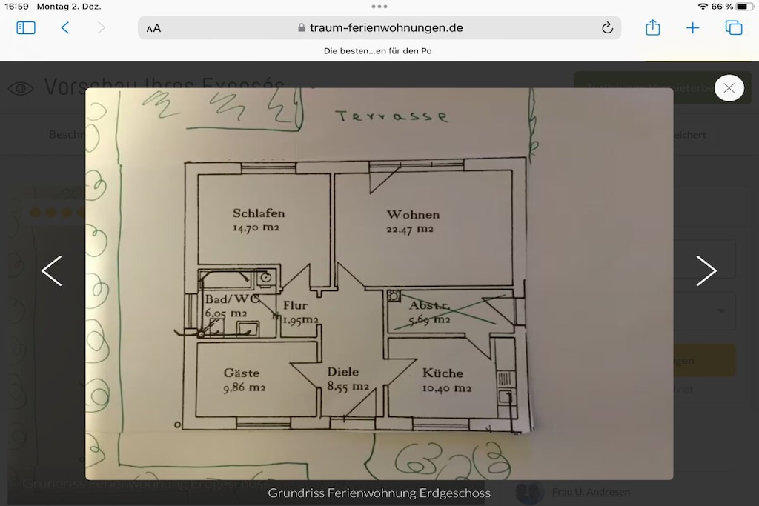Tap the three dots multitasking control

point(379,7)
